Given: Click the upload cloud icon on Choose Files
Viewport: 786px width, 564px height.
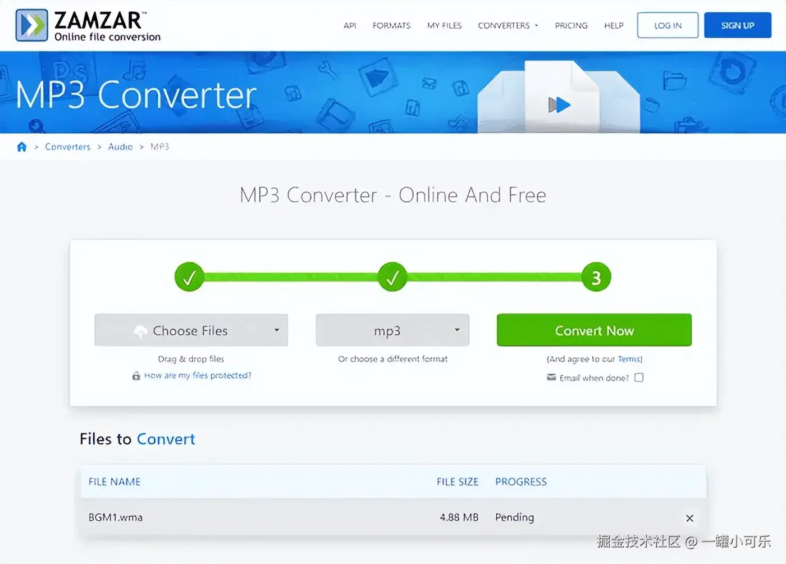Looking at the screenshot, I should [x=140, y=331].
